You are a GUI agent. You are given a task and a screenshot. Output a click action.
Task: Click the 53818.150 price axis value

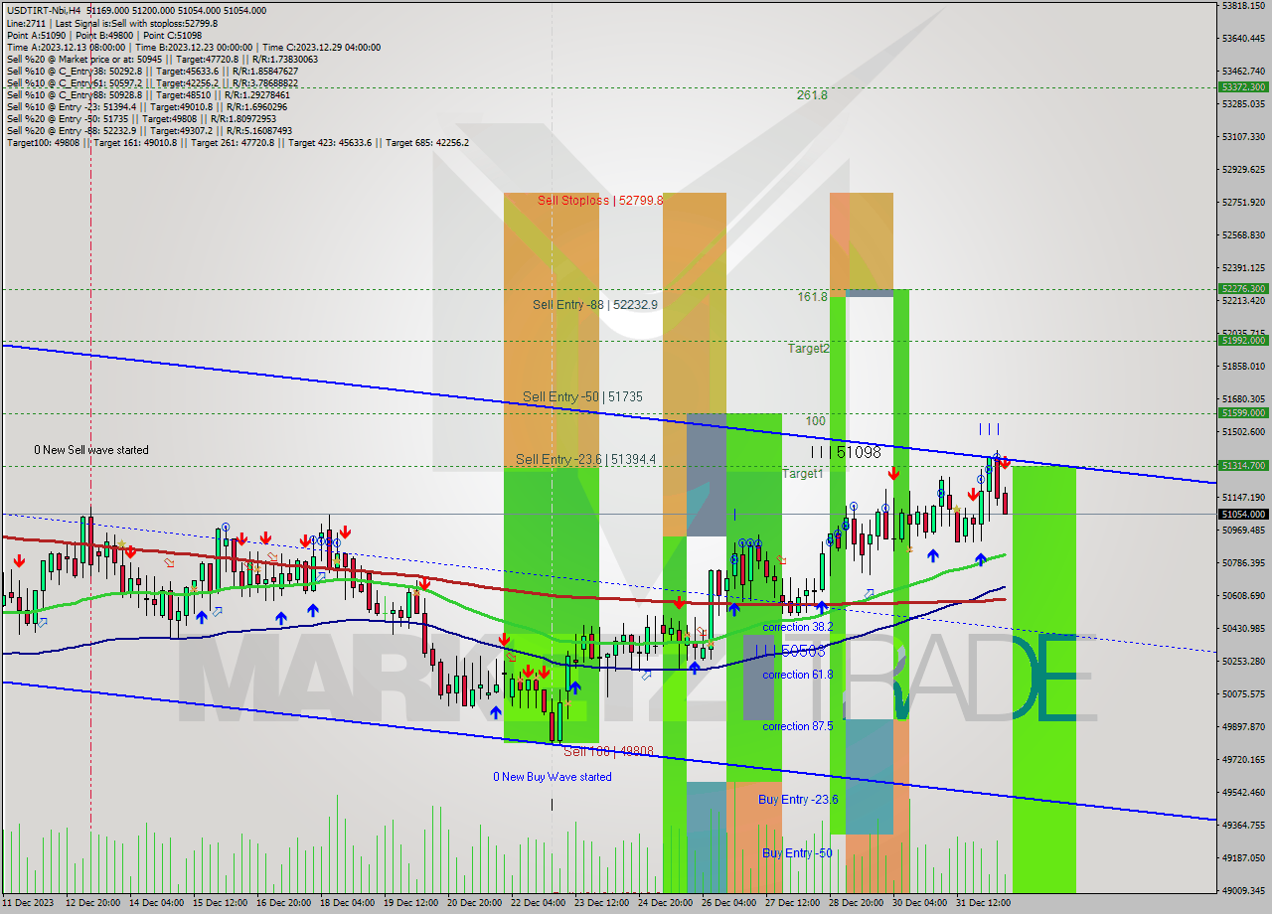pyautogui.click(x=1242, y=6)
